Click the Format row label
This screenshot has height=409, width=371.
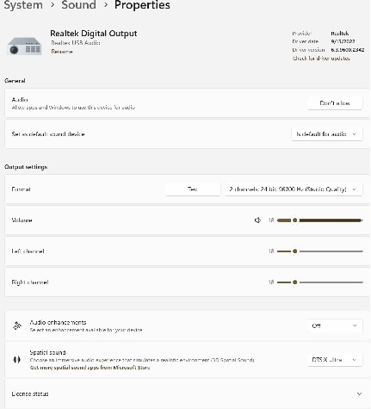tap(21, 189)
